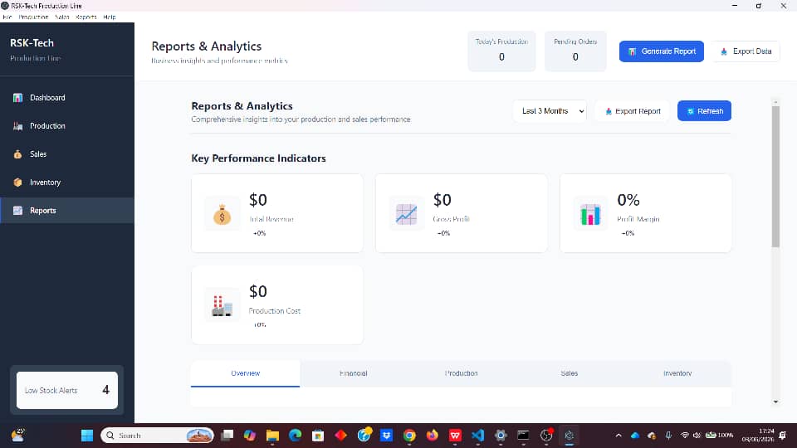The height and width of the screenshot is (448, 797).
Task: Click the Export Report button
Action: [633, 110]
